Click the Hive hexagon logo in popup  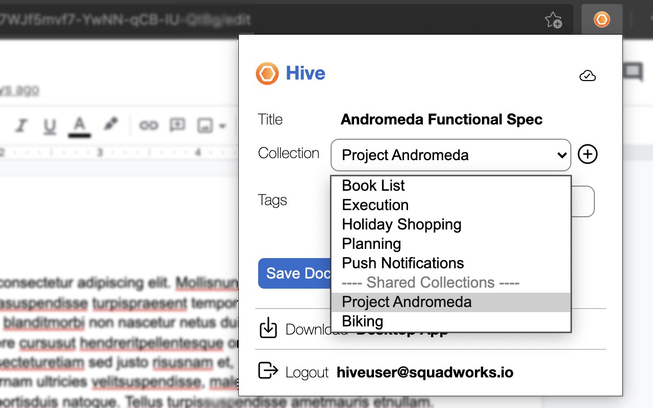click(267, 73)
